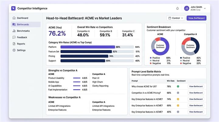Click the ACME customer sentiment donut chart

pos(160,46)
